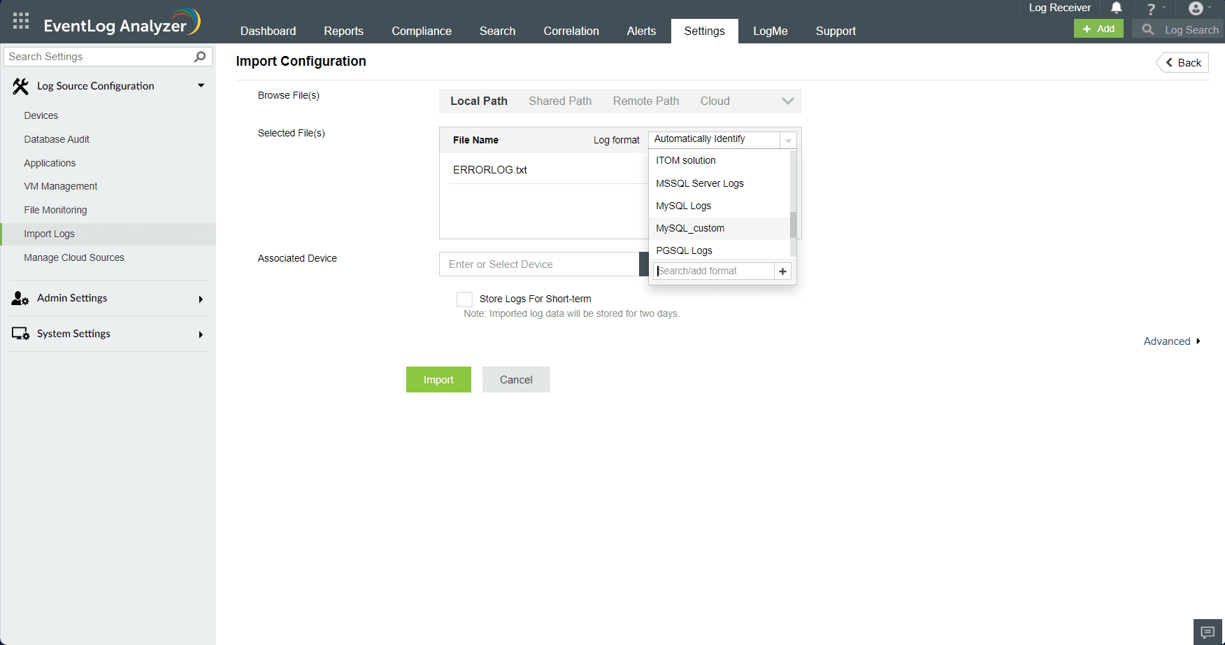Open the chat feedback icon
Viewport: 1225px width, 645px height.
(x=1208, y=631)
